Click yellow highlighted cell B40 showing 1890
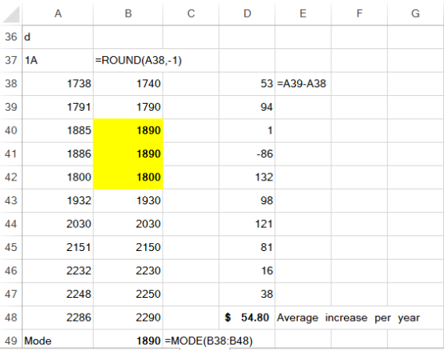 [x=128, y=131]
